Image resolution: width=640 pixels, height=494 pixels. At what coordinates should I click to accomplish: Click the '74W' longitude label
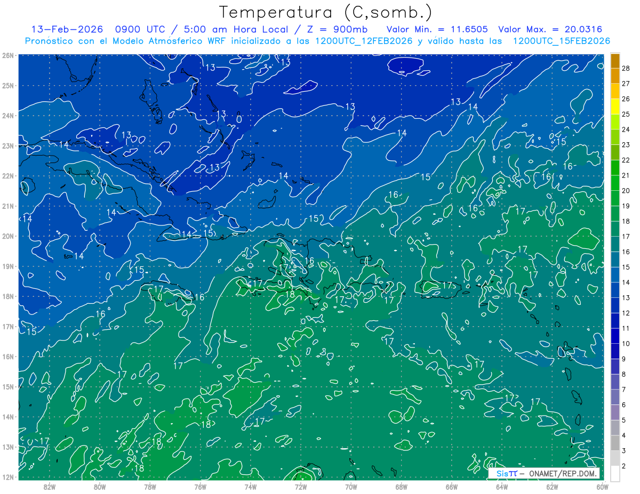[x=250, y=487]
